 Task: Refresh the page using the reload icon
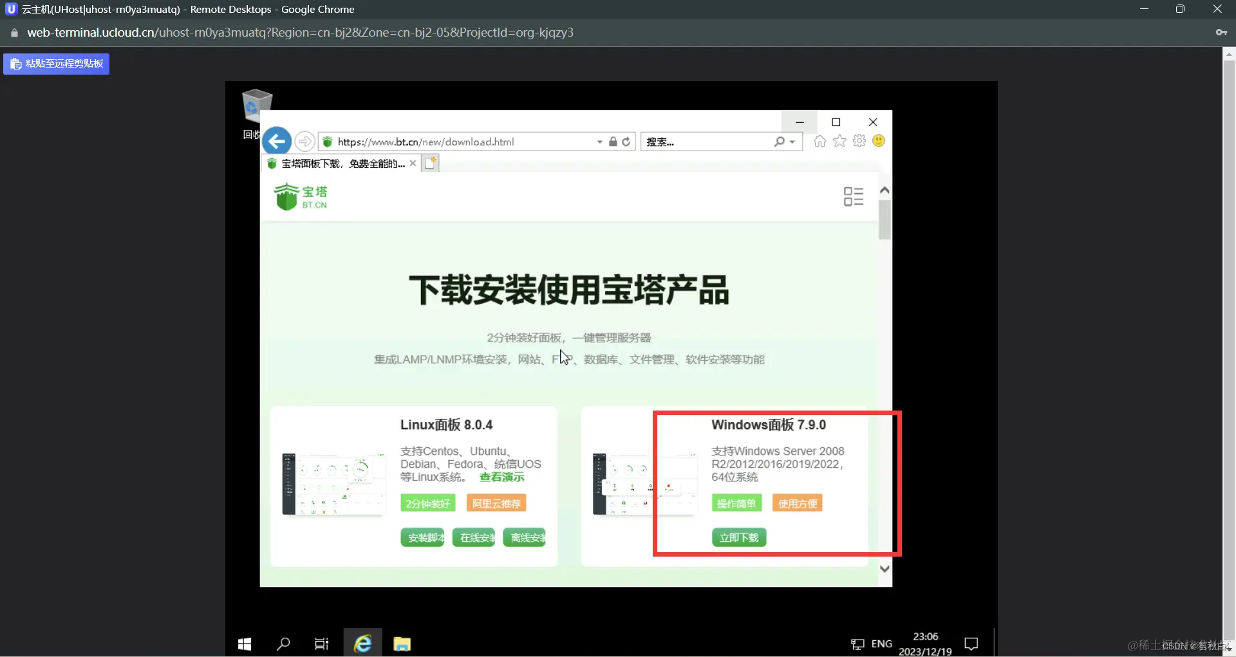[x=626, y=142]
